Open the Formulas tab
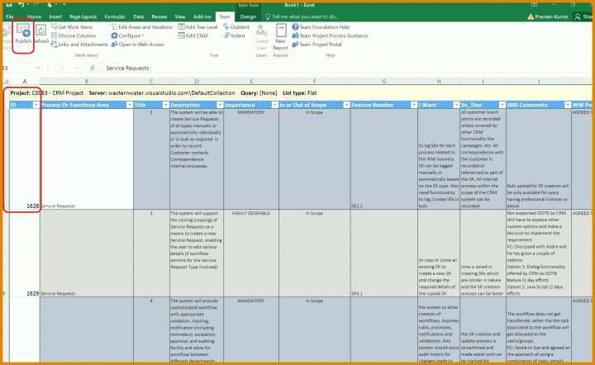 [115, 17]
